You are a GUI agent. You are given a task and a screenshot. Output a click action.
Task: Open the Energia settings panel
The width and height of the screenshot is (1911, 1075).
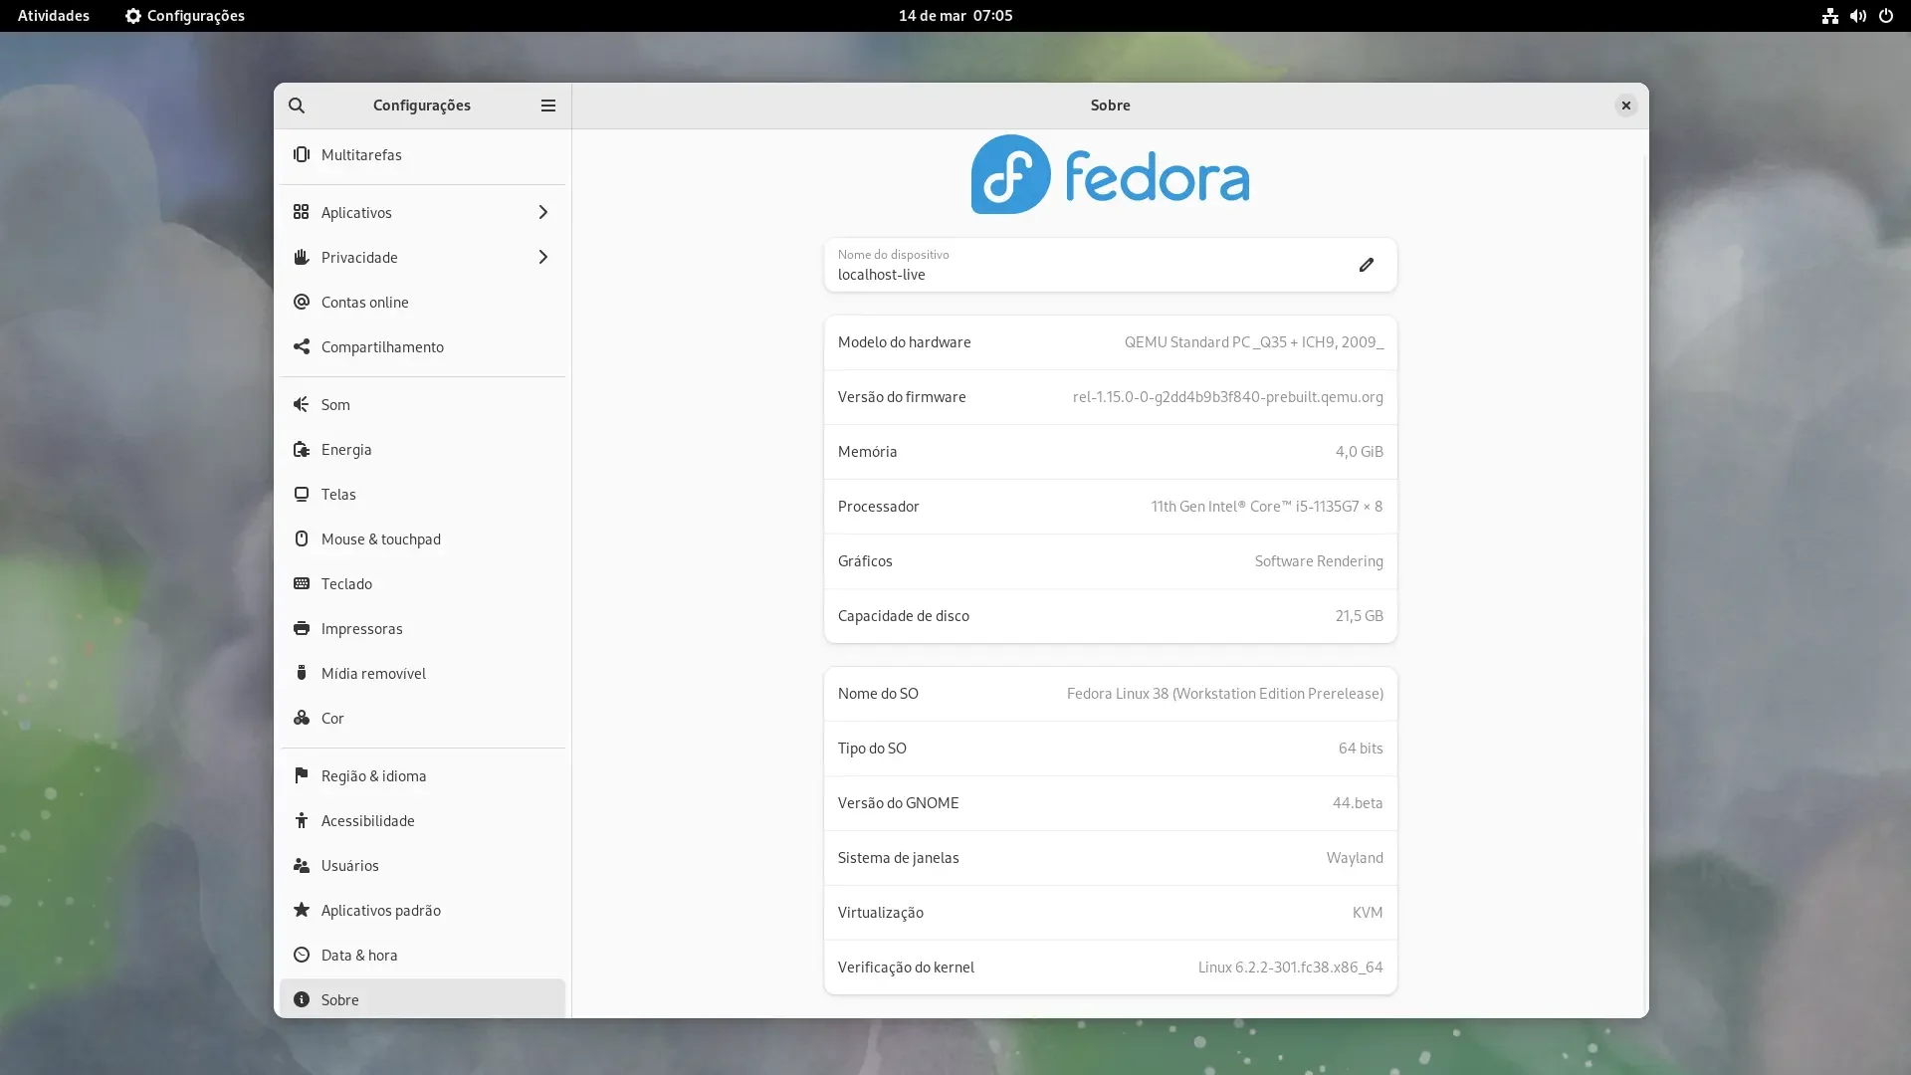(422, 449)
